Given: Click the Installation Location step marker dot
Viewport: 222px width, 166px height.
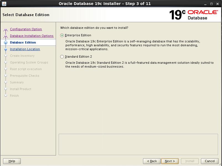Looking at the screenshot, I should tap(6, 49).
